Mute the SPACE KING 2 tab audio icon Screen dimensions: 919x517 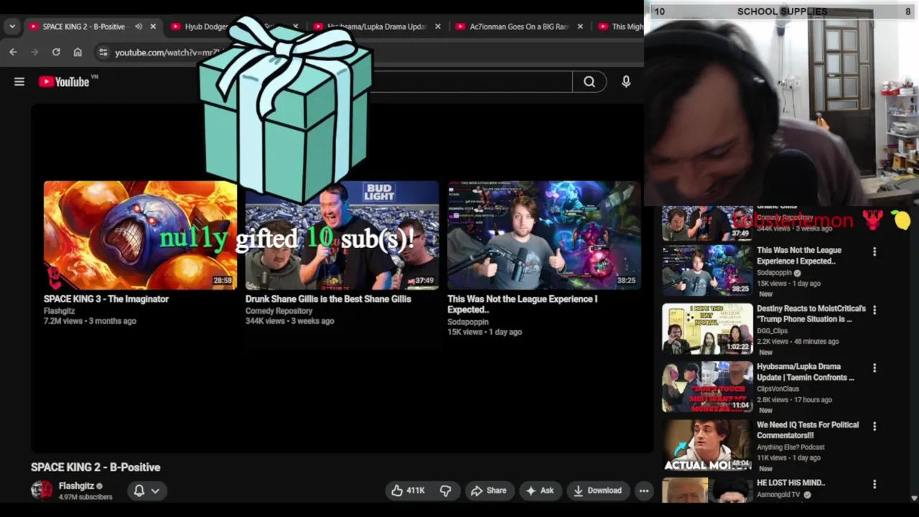point(139,27)
